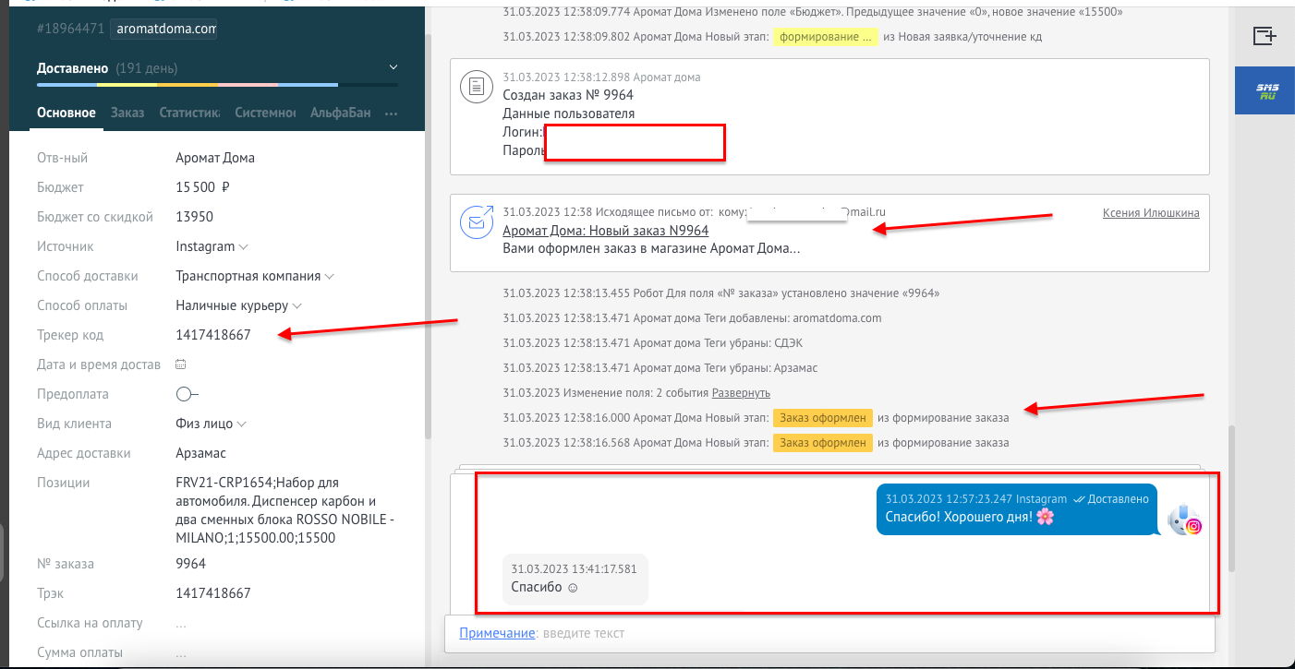Click the Развернуть link
This screenshot has height=669, width=1295.
coord(741,392)
